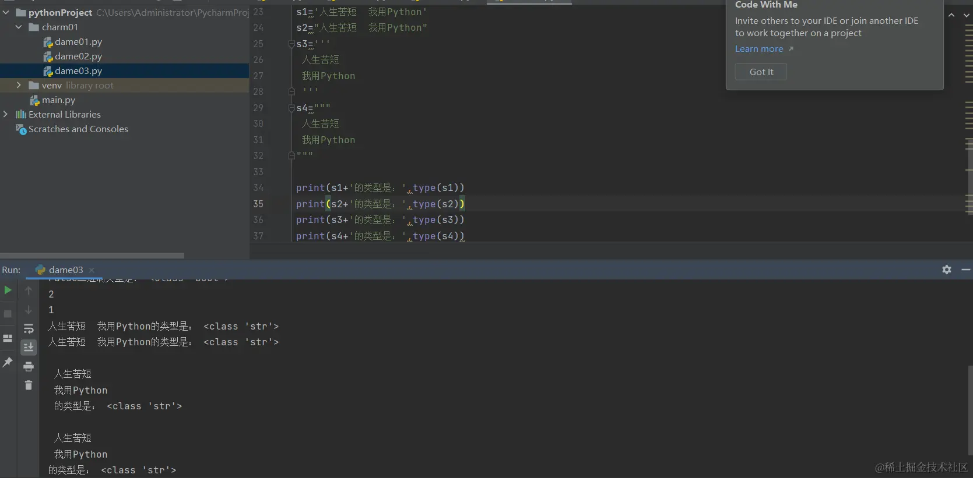Click the down-arrow stack trace icon

click(29, 310)
